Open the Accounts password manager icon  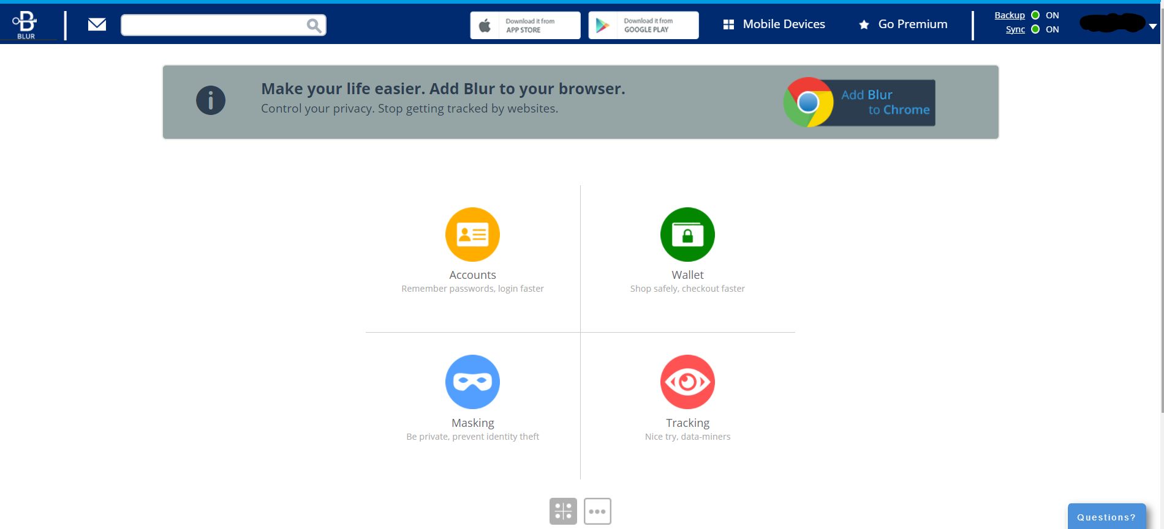(x=472, y=234)
